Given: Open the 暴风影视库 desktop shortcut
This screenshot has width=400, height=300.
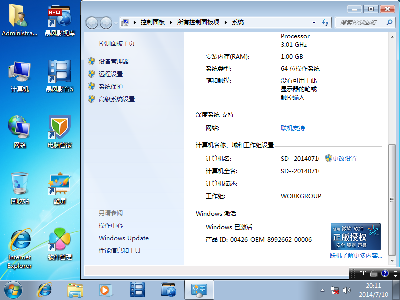Looking at the screenshot, I should 60,20.
